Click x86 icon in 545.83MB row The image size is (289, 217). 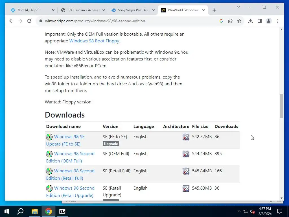186,188
